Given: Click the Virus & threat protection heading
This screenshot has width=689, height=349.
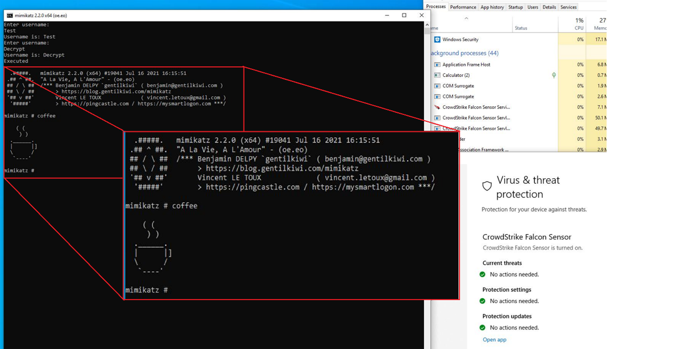Looking at the screenshot, I should pyautogui.click(x=528, y=187).
